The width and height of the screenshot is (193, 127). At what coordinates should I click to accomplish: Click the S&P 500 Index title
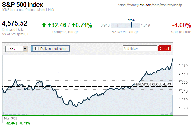click(x=23, y=5)
